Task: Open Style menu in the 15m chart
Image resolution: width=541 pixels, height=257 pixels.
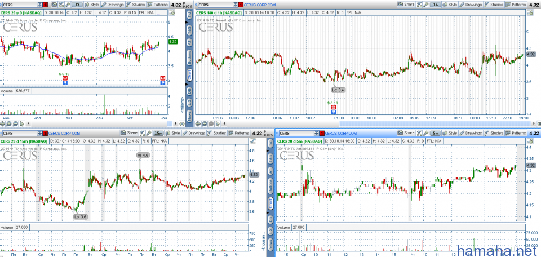Action: [x=174, y=133]
